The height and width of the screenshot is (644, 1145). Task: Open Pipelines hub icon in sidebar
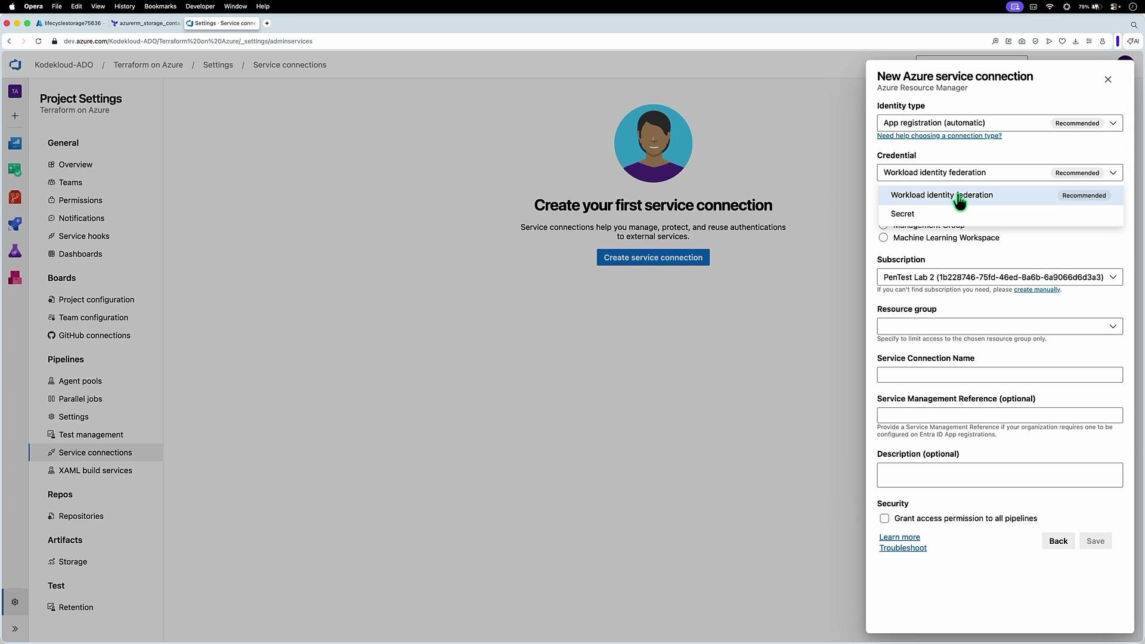coord(15,224)
